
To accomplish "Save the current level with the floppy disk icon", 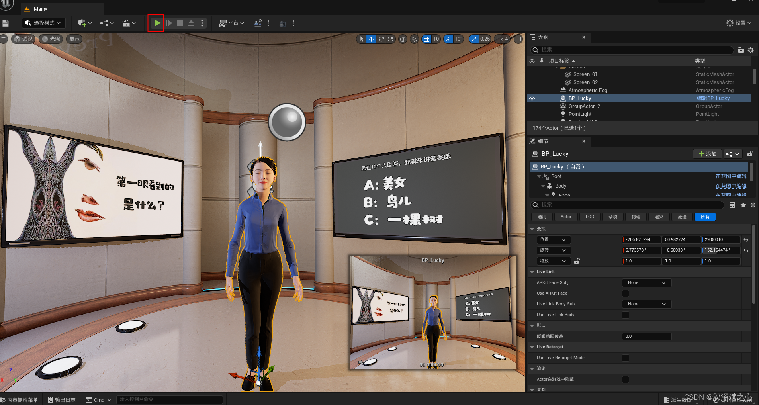I will [5, 23].
